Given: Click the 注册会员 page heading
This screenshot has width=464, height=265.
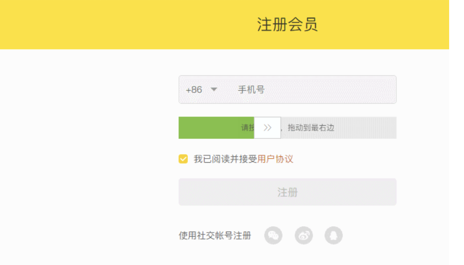Looking at the screenshot, I should (x=287, y=24).
